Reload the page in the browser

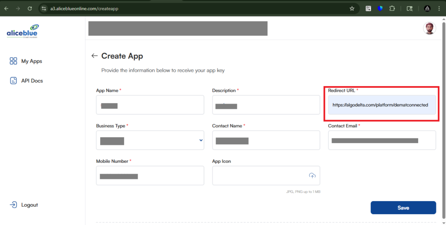tap(30, 8)
